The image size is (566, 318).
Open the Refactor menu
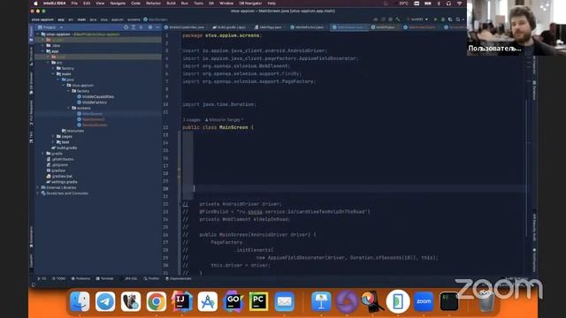pyautogui.click(x=153, y=4)
